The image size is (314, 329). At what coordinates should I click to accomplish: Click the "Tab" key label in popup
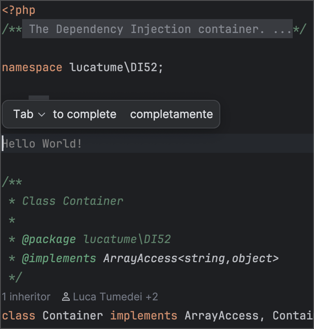point(23,114)
